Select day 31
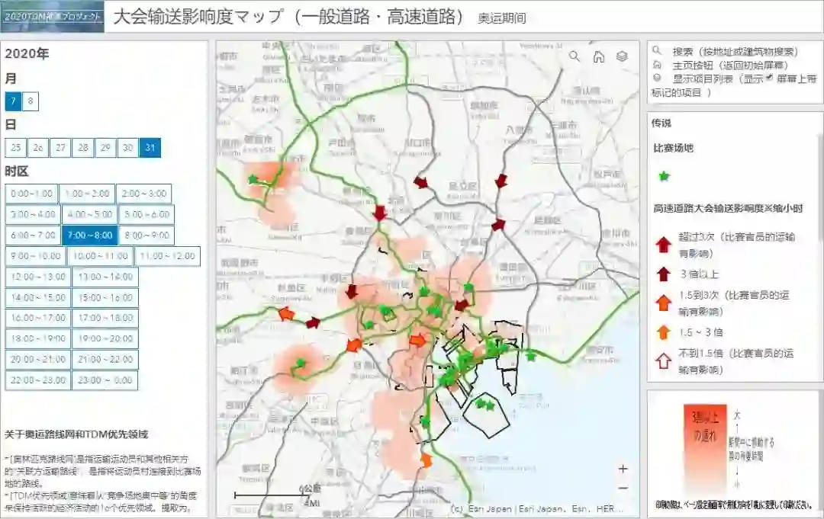The height and width of the screenshot is (519, 824). coord(150,147)
